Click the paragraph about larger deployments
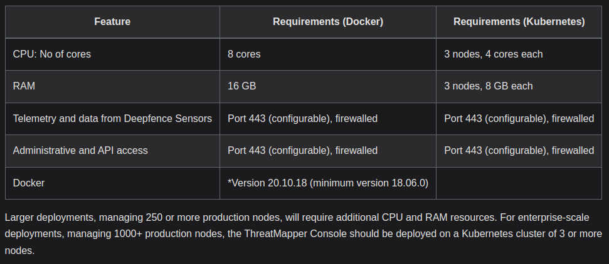The image size is (609, 264). click(x=304, y=234)
